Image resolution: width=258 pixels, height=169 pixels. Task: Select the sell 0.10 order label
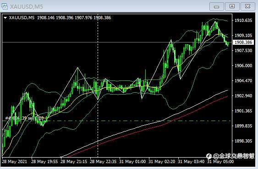coord(24,118)
